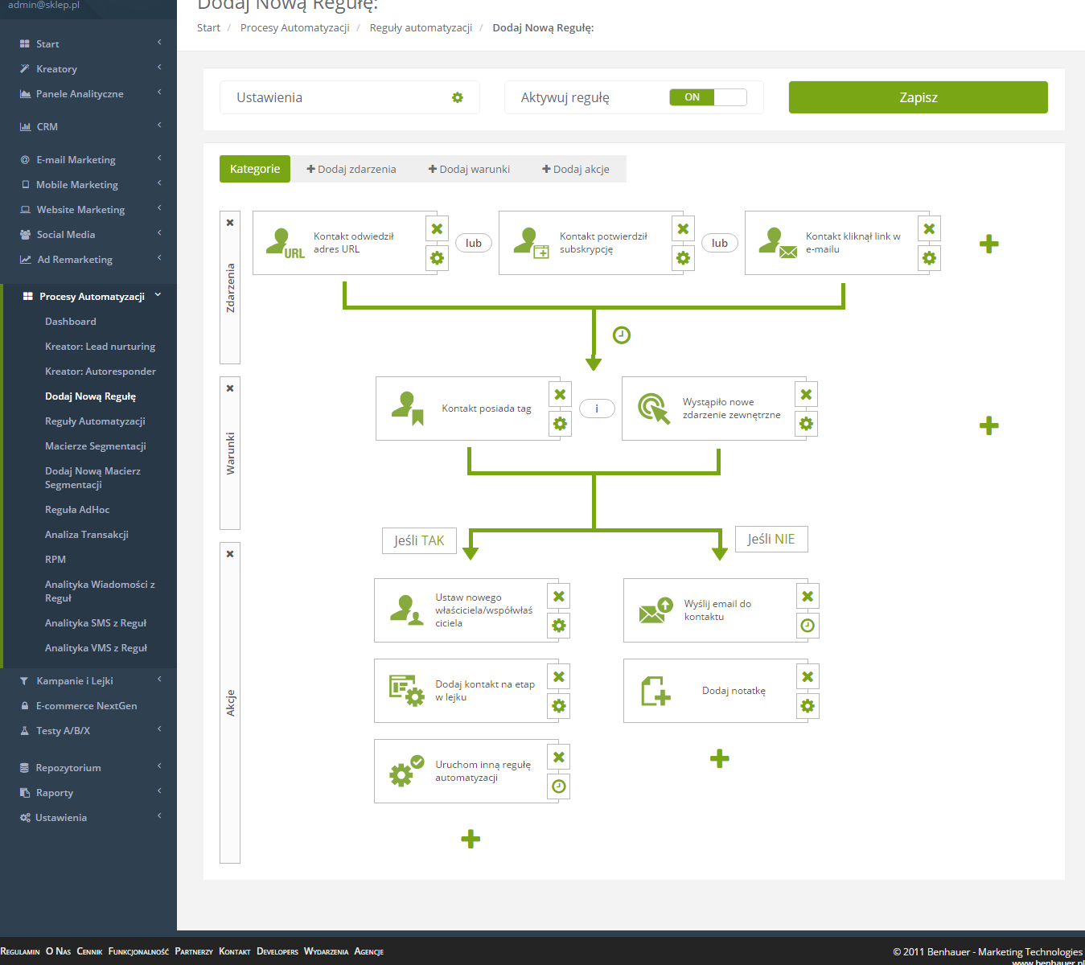The width and height of the screenshot is (1085, 965).
Task: Click clock icon of 'Uruchom inną regułę automatyzacji'
Action: click(558, 786)
